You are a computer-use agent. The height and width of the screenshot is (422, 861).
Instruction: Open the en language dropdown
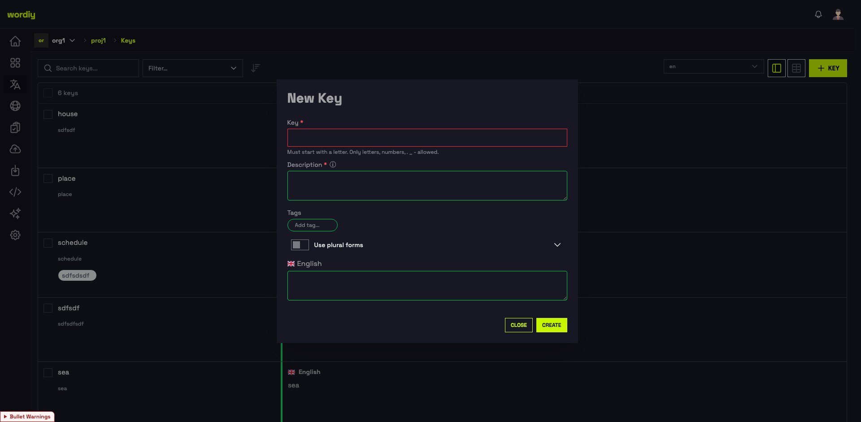coord(714,66)
